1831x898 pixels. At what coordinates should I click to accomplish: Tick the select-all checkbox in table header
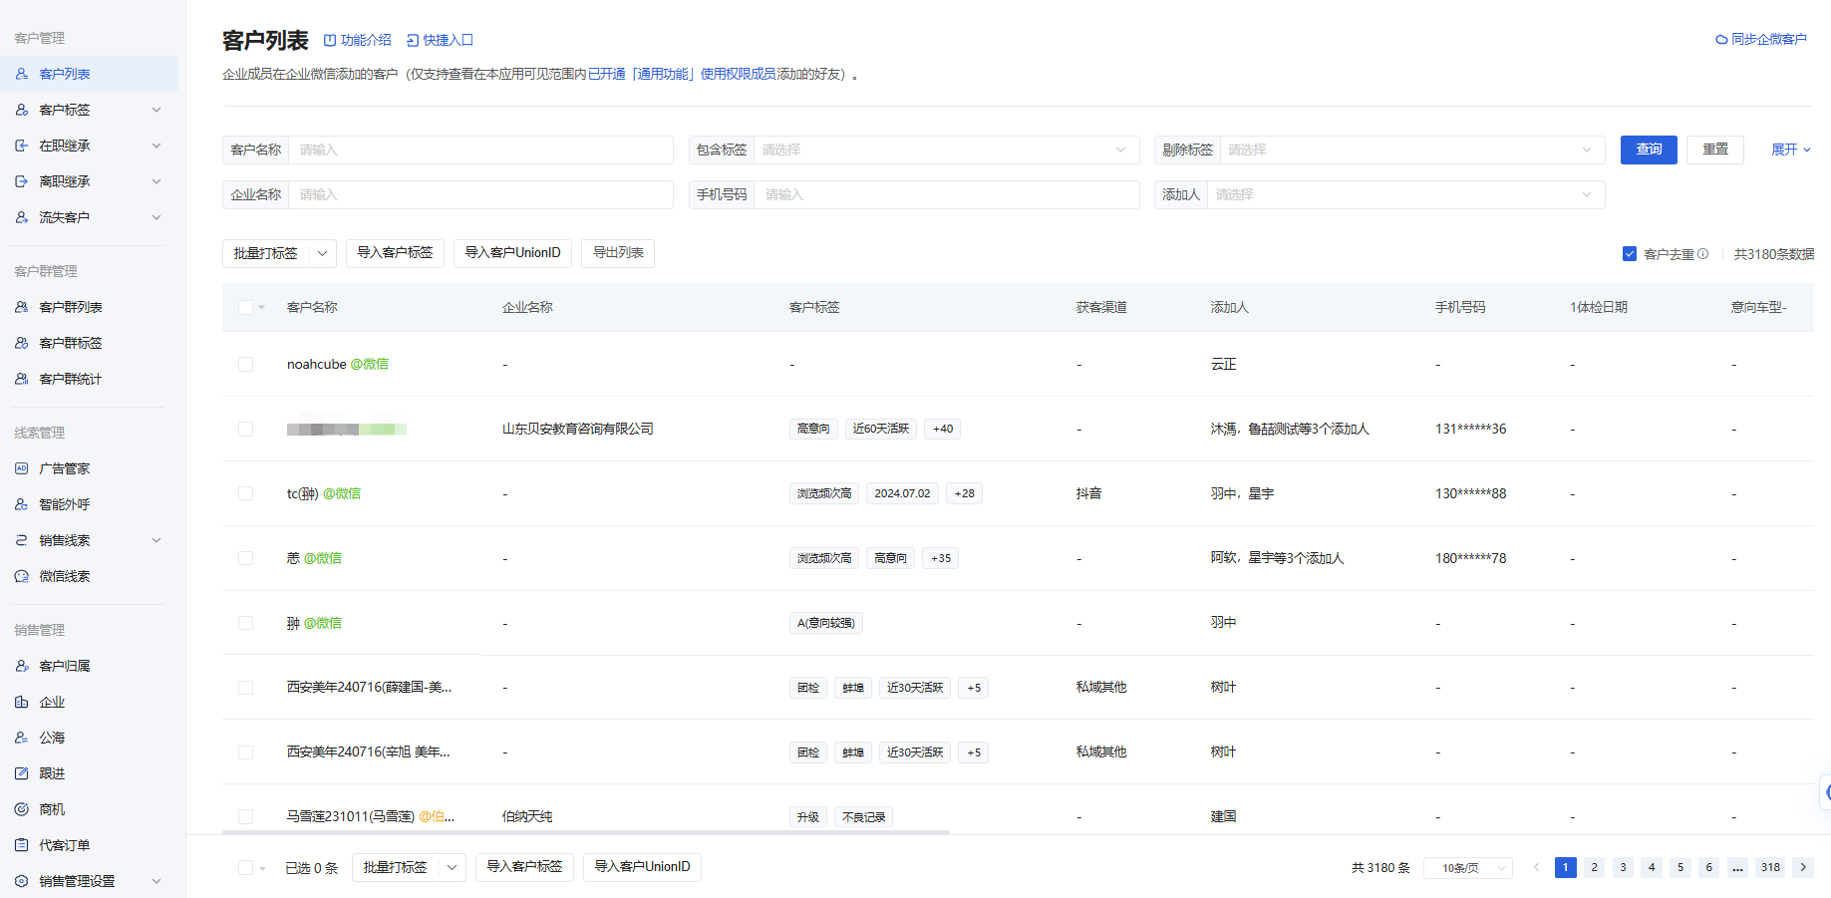coord(245,307)
